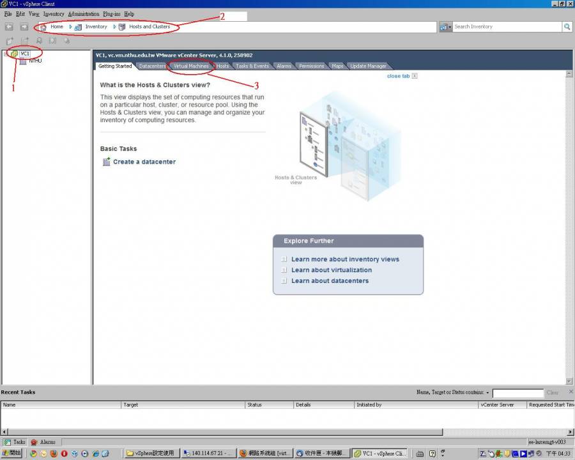Click the Create a datacenter icon
This screenshot has height=460, width=575.
[106, 162]
